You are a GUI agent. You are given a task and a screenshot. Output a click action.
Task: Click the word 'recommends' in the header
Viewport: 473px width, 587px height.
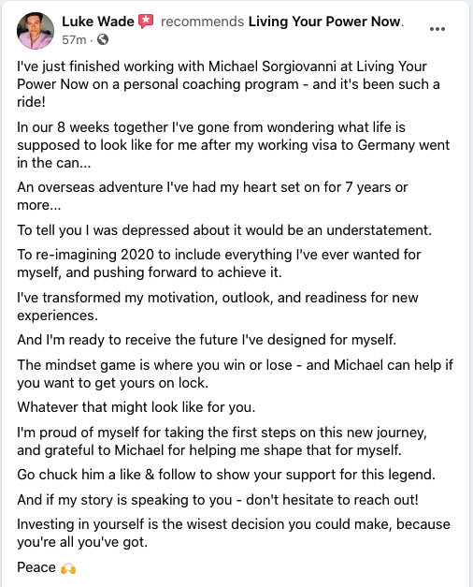tap(202, 22)
